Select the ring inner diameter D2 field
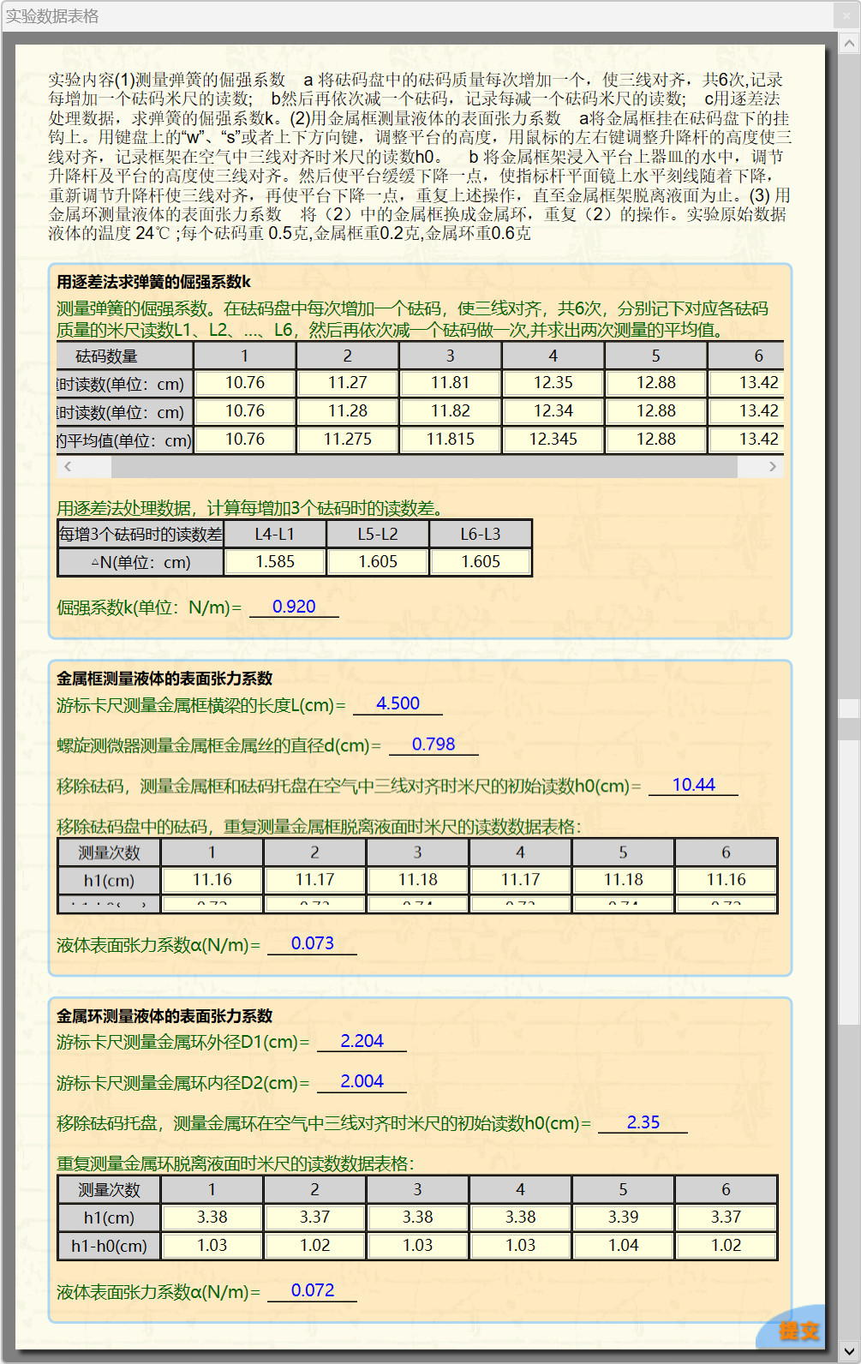 point(362,1081)
